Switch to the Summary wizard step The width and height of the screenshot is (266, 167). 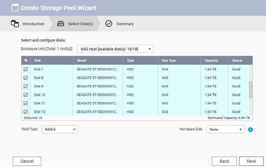pyautogui.click(x=125, y=24)
